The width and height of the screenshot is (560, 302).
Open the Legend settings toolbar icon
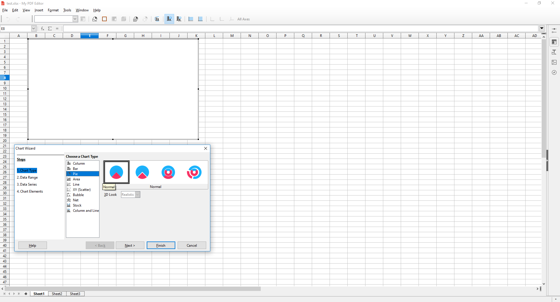[x=179, y=19]
